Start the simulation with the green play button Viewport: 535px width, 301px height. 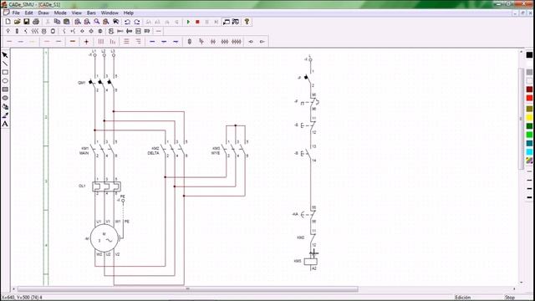(188, 22)
